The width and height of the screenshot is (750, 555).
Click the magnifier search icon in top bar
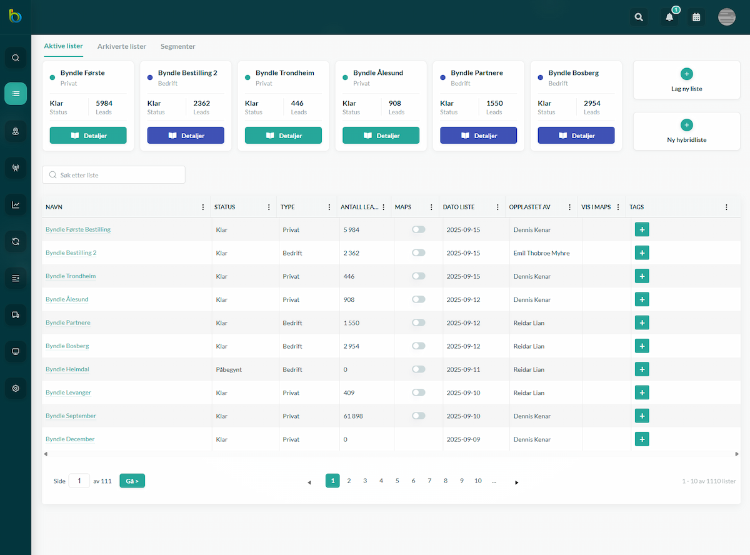[x=639, y=17]
